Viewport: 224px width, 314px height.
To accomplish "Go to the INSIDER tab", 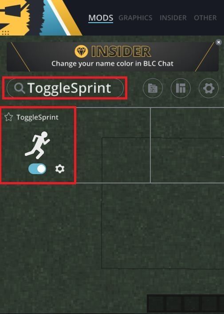I will [x=173, y=18].
